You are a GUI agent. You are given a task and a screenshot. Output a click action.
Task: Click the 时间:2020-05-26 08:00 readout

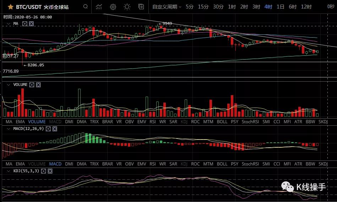point(27,17)
